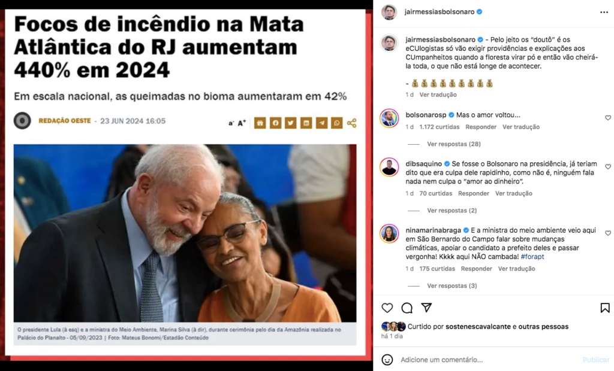Like the post with the heart icon
This screenshot has width=614, height=371.
coord(387,308)
